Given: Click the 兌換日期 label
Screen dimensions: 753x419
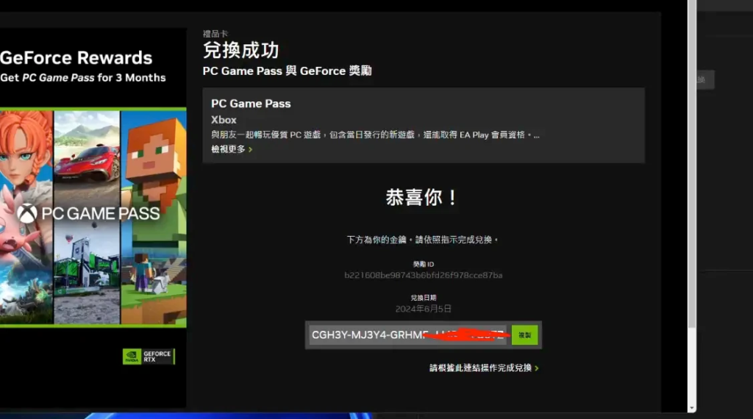Looking at the screenshot, I should click(x=423, y=298).
